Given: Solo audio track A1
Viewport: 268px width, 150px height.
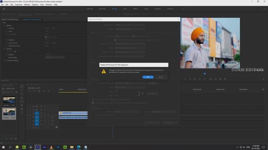Looking at the screenshot, I should click(x=49, y=117).
